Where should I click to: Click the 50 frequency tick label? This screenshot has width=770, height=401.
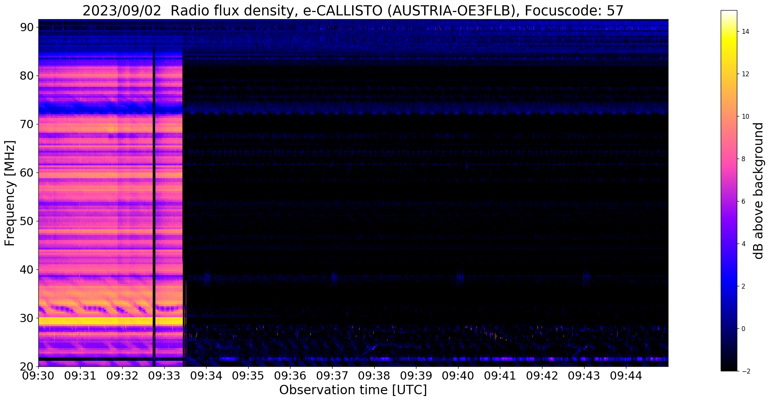27,221
